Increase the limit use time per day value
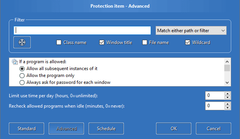Screen dimensions: 240x139 point(228,93)
